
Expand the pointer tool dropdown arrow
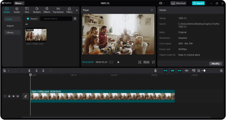coord(9,71)
